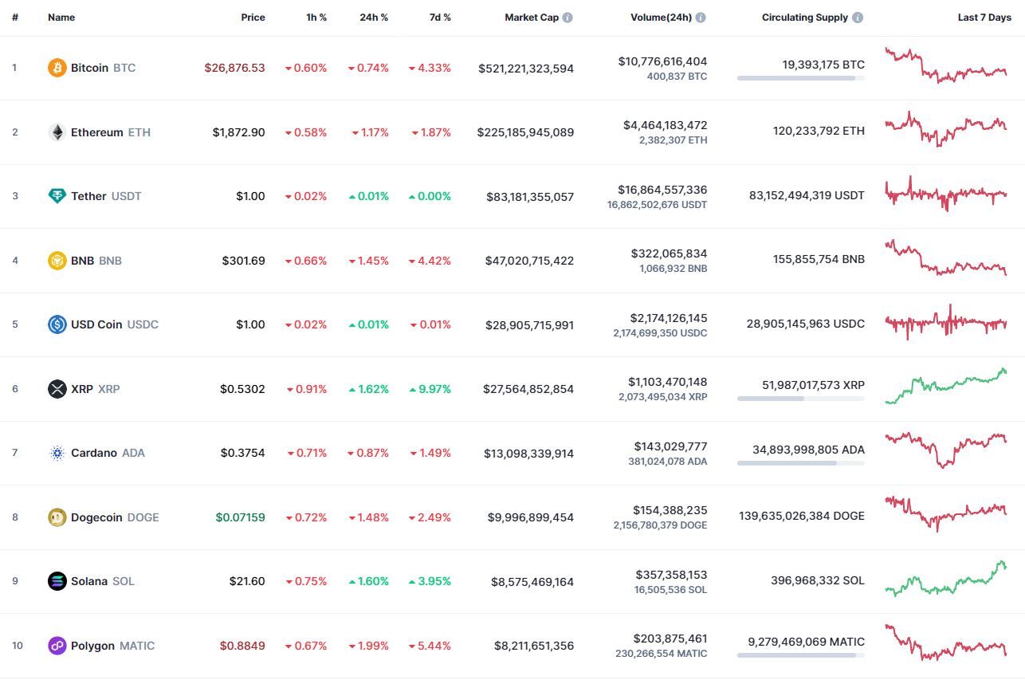Click the Volume(24h) info icon
This screenshot has width=1025, height=680.
(x=701, y=18)
